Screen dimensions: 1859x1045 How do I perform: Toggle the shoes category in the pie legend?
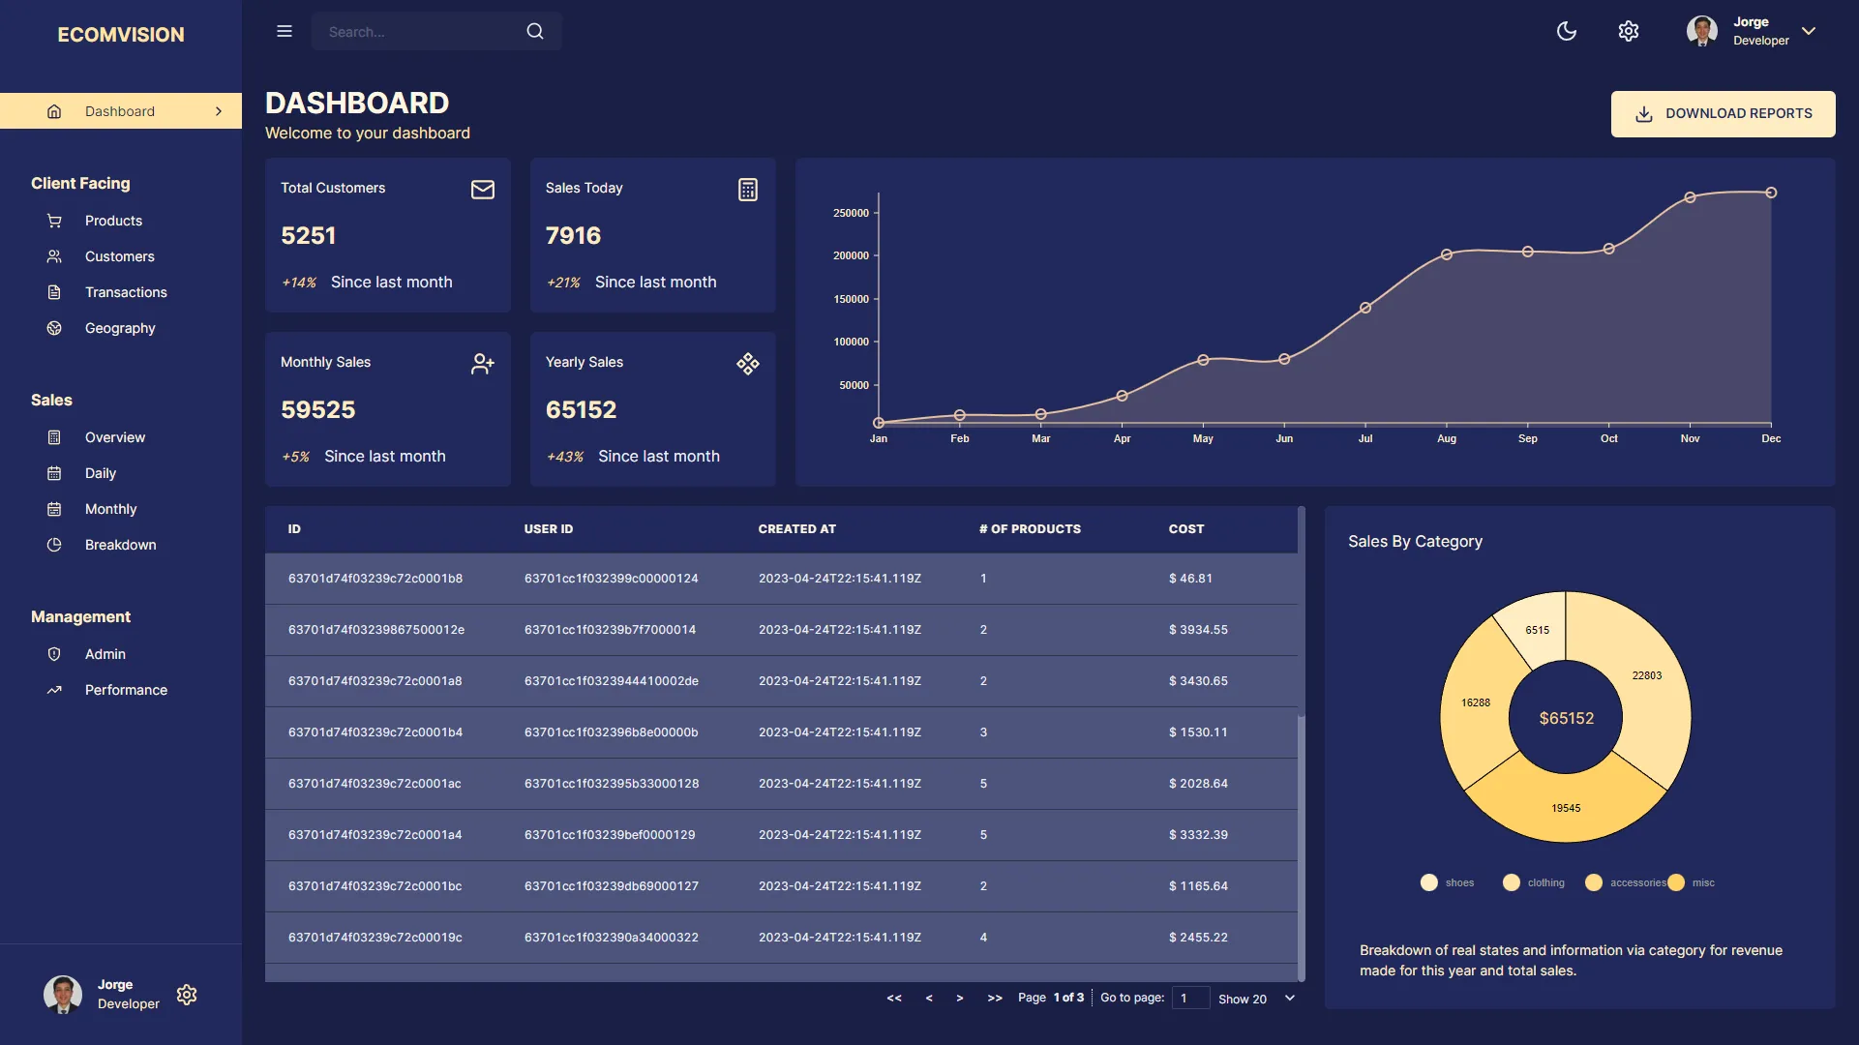click(x=1428, y=881)
